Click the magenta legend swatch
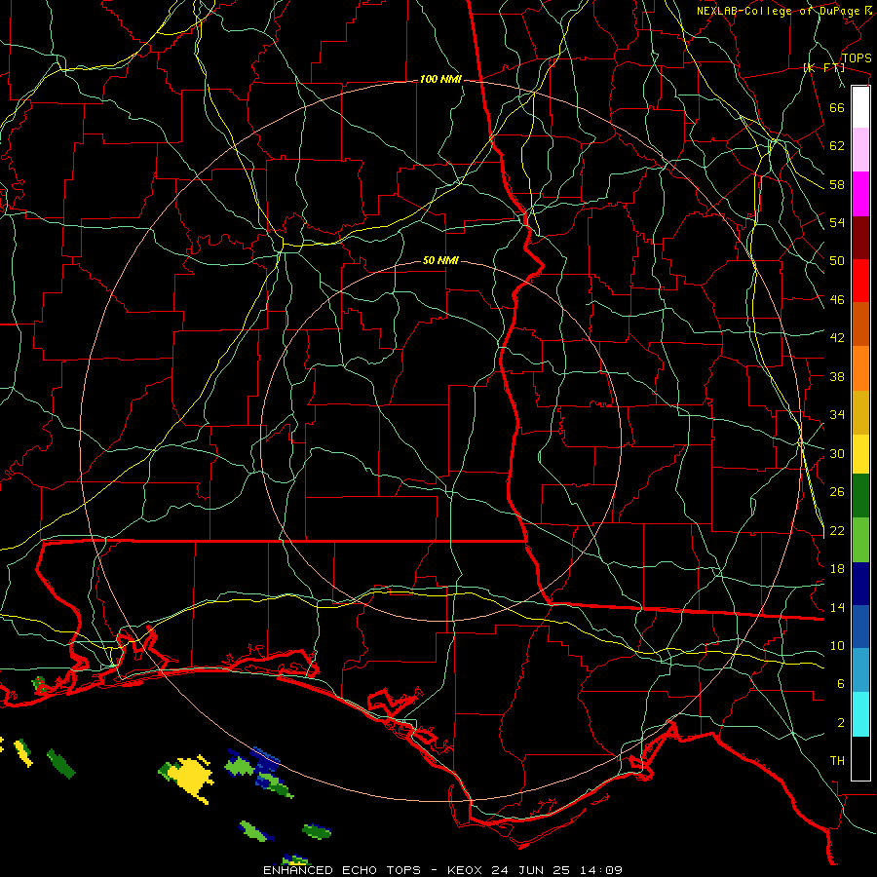877x877 pixels. (860, 194)
